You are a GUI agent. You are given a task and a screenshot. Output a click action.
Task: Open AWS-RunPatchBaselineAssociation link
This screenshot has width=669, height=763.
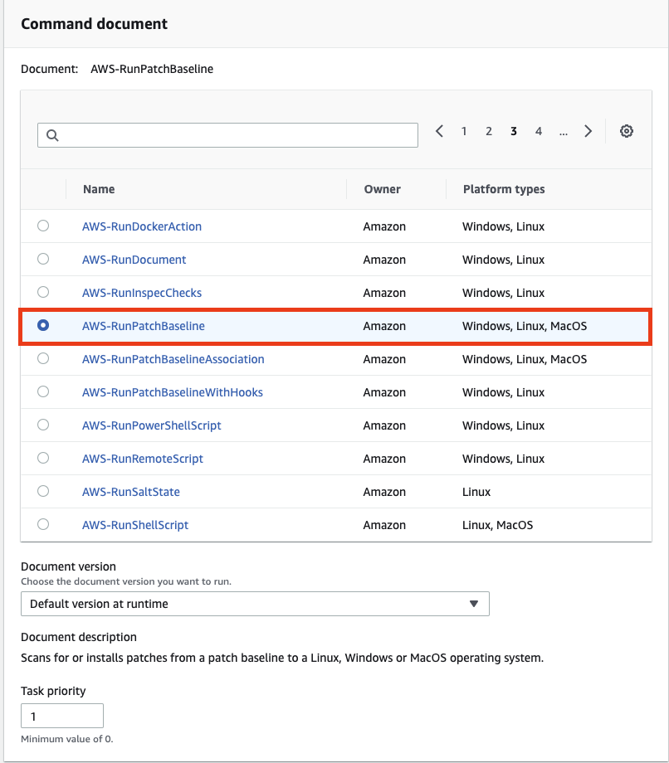[173, 359]
